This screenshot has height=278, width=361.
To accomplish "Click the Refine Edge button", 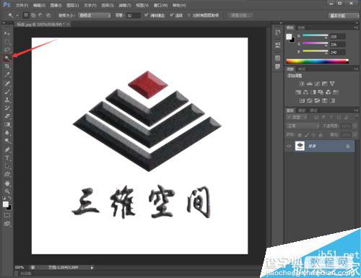I will [x=240, y=15].
